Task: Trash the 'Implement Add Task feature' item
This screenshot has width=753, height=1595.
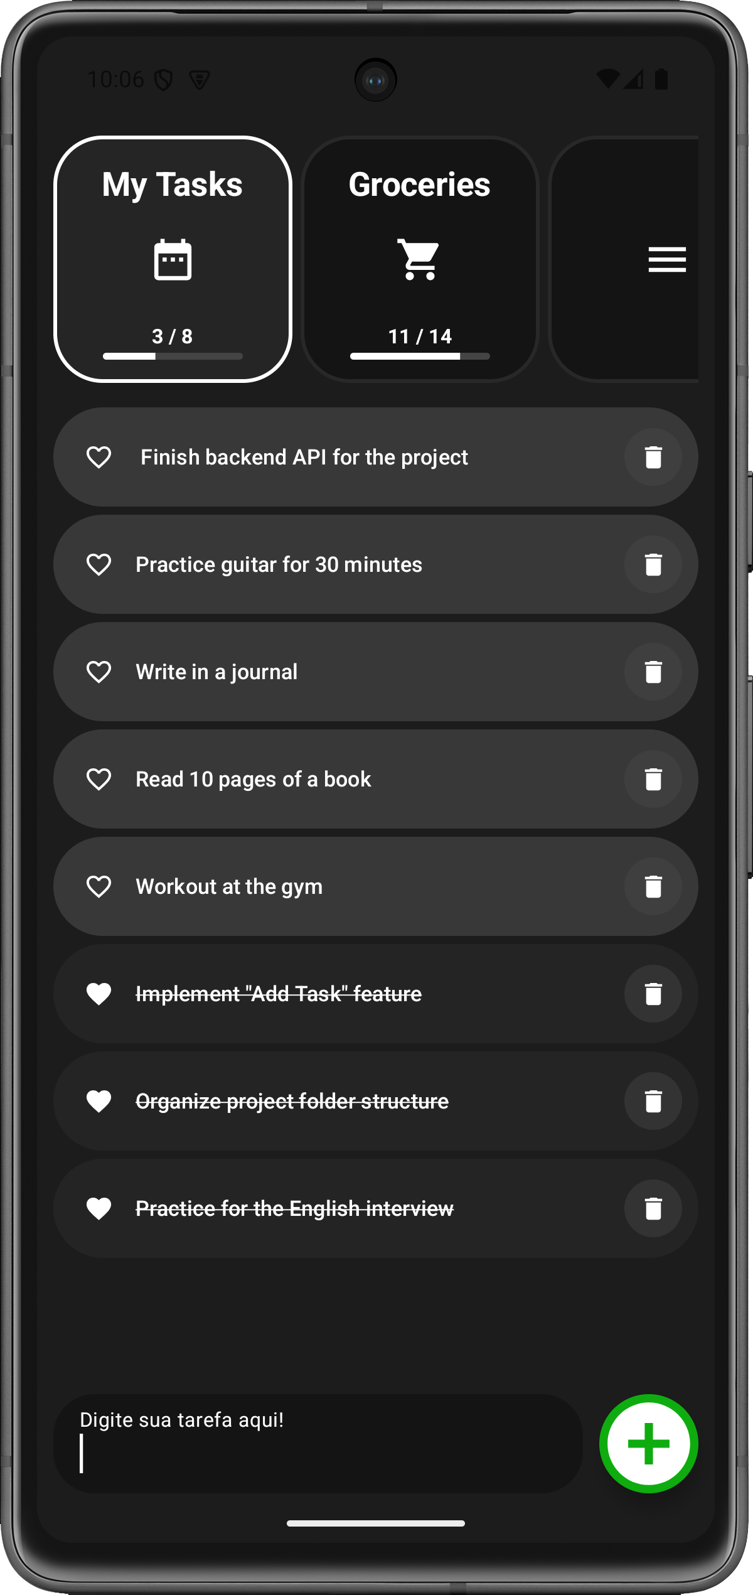Action: [x=653, y=994]
